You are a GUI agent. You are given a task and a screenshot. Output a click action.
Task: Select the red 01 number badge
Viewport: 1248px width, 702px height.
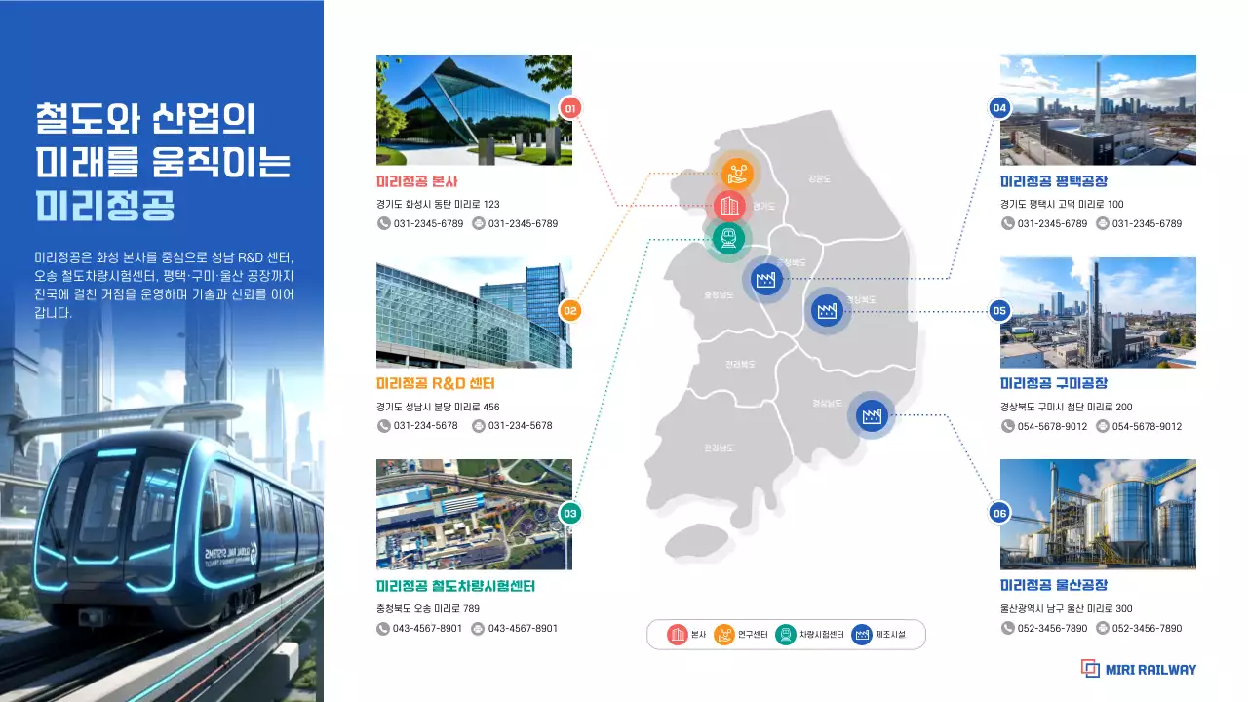pyautogui.click(x=570, y=108)
